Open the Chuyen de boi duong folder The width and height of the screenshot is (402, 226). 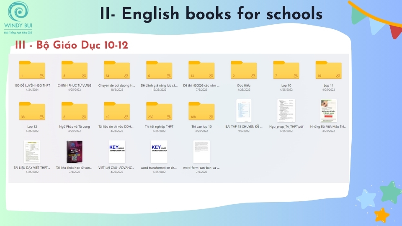click(x=117, y=70)
